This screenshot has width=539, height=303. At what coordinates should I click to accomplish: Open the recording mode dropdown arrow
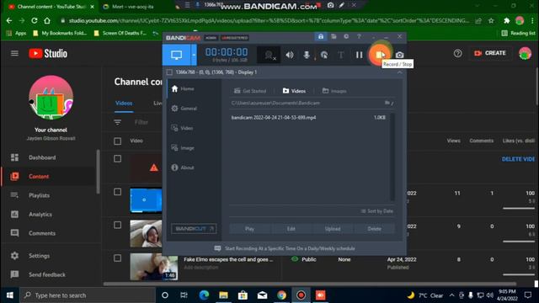click(194, 55)
